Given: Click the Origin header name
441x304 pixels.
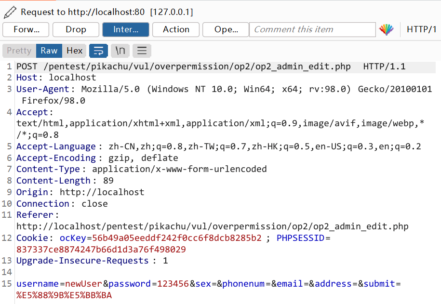Looking at the screenshot, I should click(x=32, y=192).
